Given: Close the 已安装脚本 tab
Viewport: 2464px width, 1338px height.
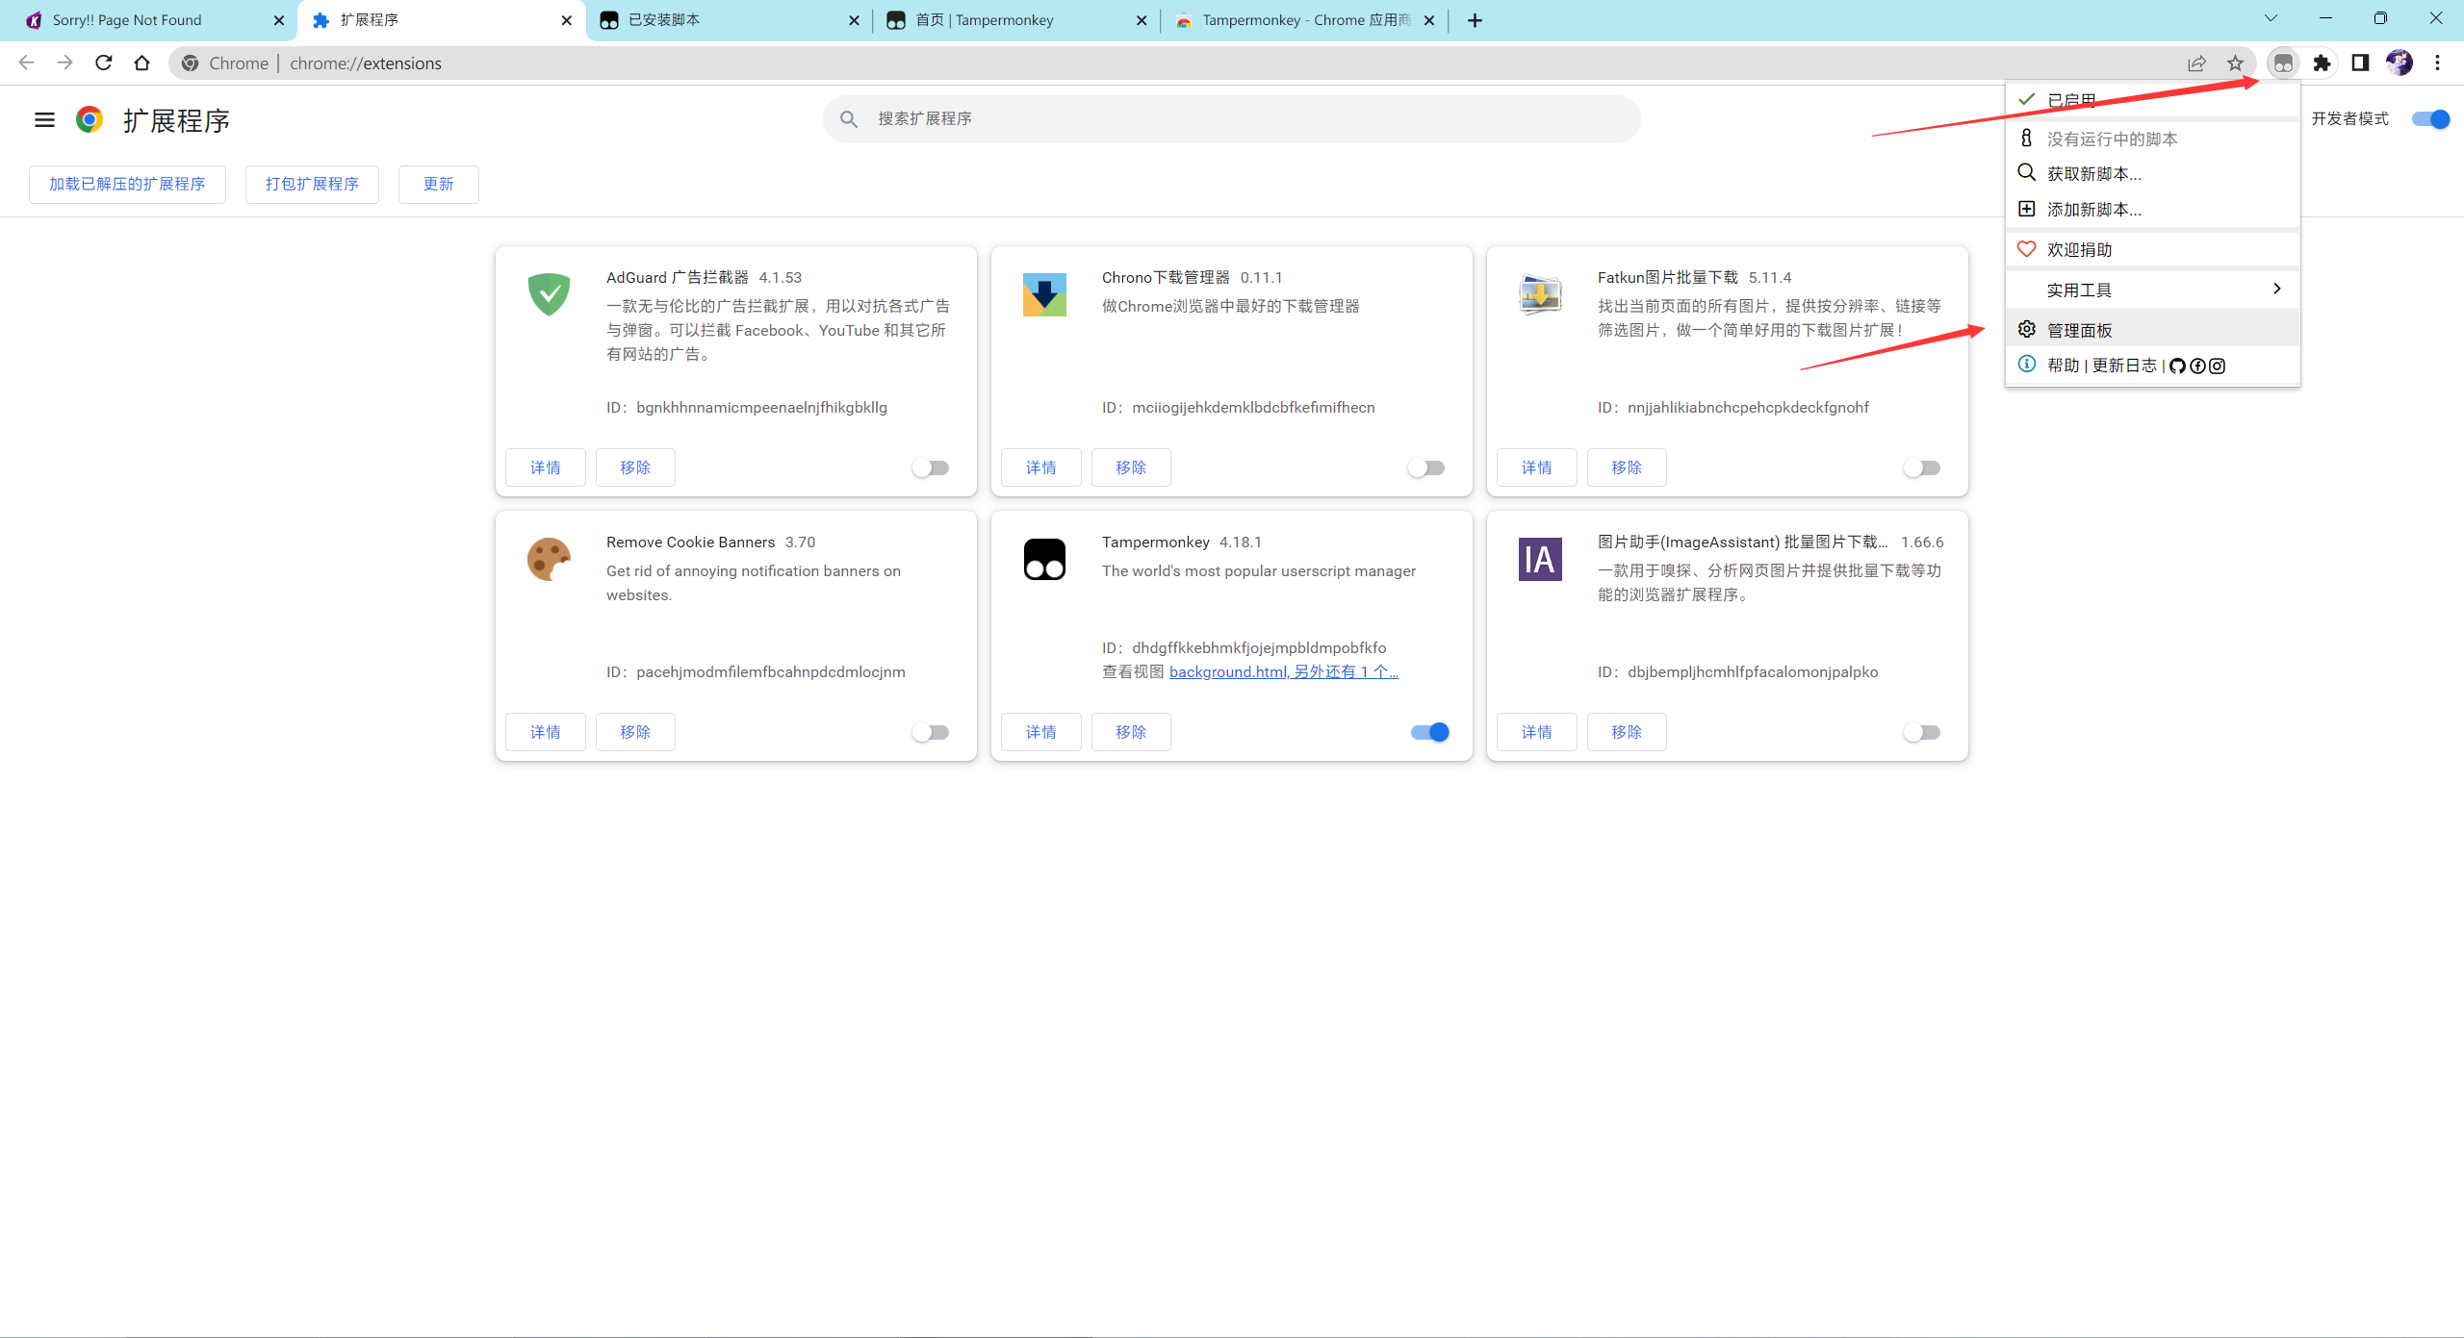Looking at the screenshot, I should [x=854, y=20].
